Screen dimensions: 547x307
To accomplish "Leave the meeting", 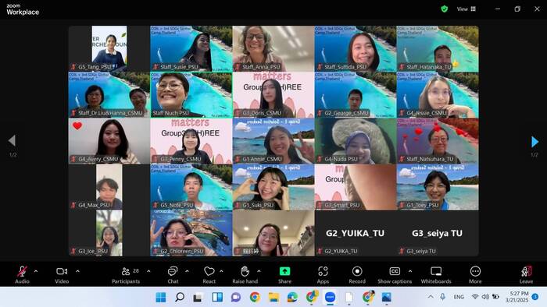I will [526, 275].
